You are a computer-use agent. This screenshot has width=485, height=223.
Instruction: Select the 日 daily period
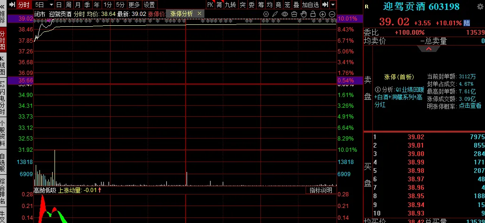[59, 5]
